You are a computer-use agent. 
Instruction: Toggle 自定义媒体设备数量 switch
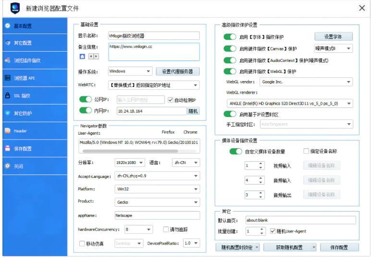(x=235, y=152)
